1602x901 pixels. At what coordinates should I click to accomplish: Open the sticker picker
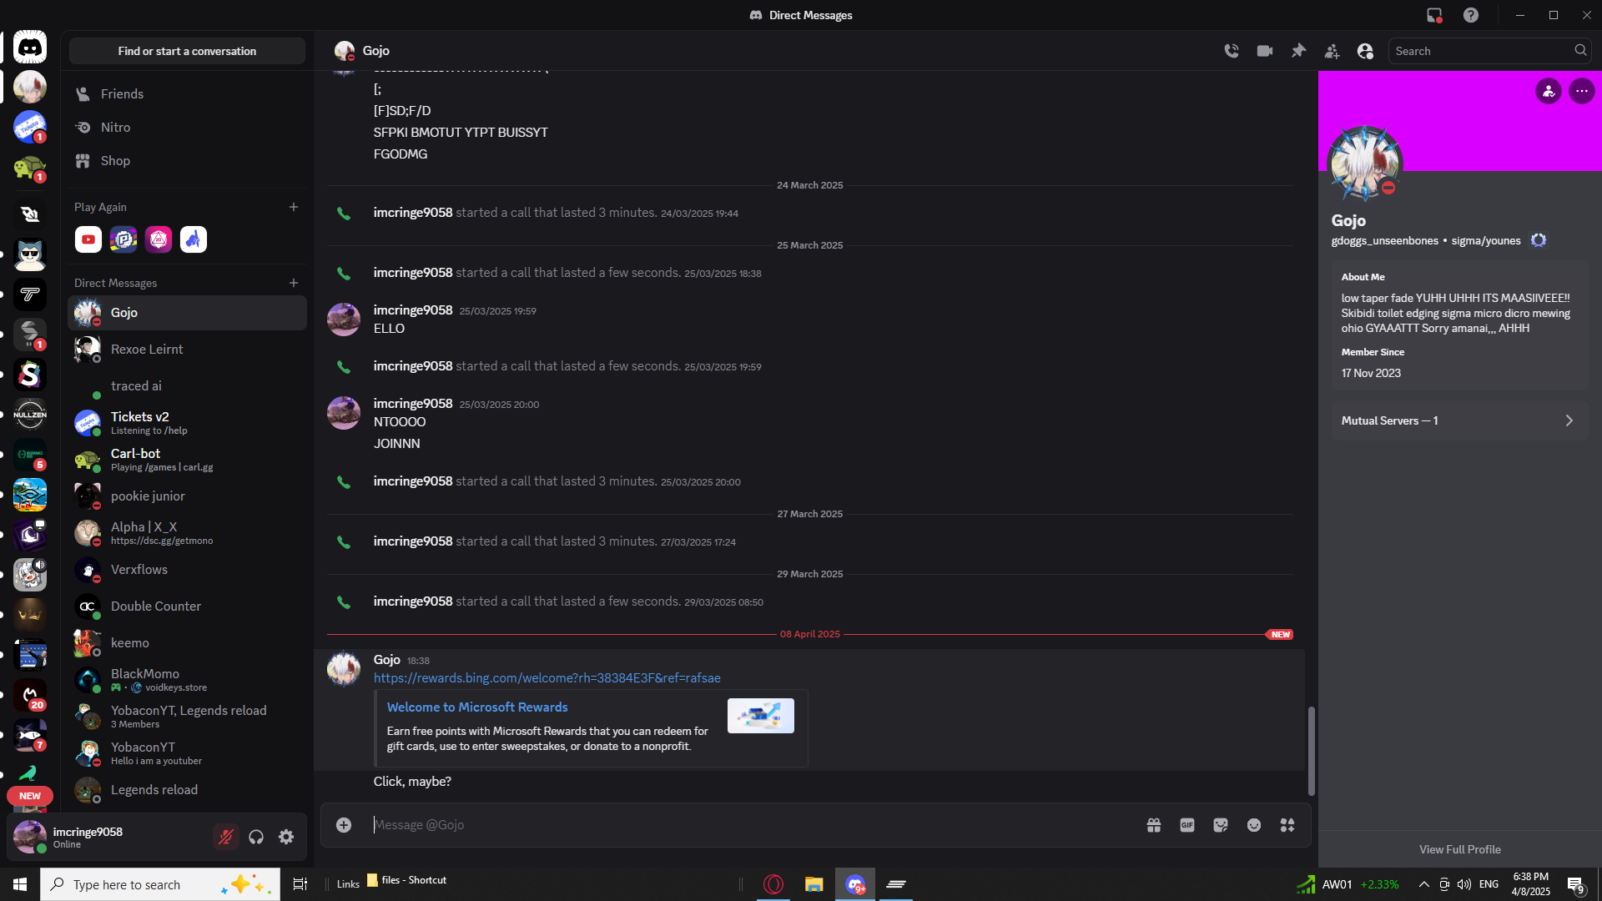coord(1221,825)
